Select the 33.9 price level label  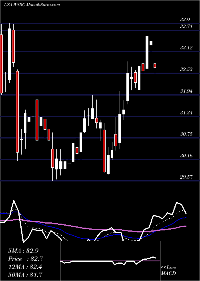186,20
